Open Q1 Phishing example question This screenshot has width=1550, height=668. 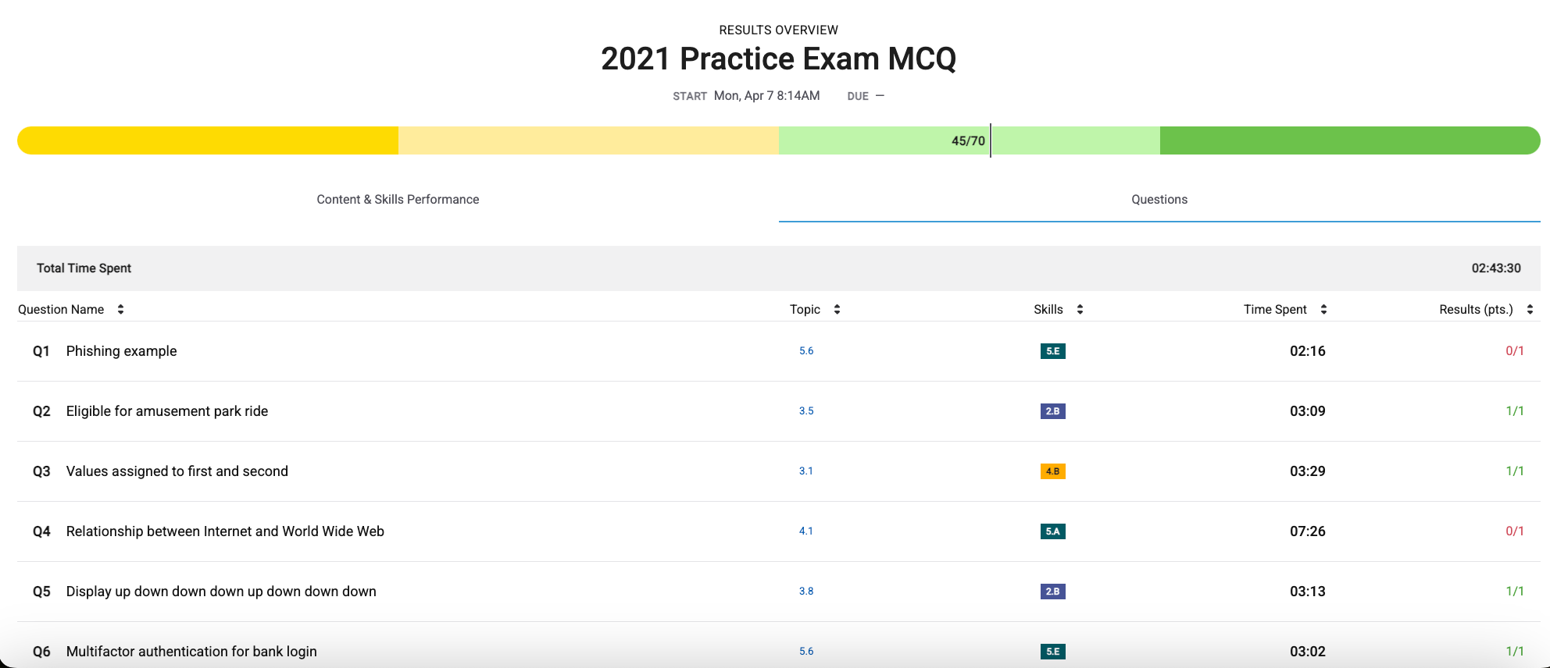[x=121, y=351]
